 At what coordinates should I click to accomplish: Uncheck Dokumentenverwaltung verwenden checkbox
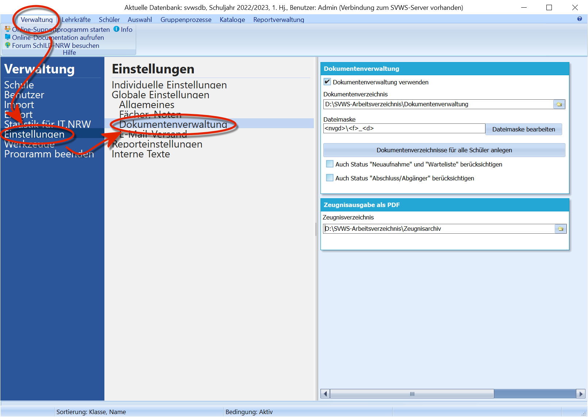(x=327, y=82)
